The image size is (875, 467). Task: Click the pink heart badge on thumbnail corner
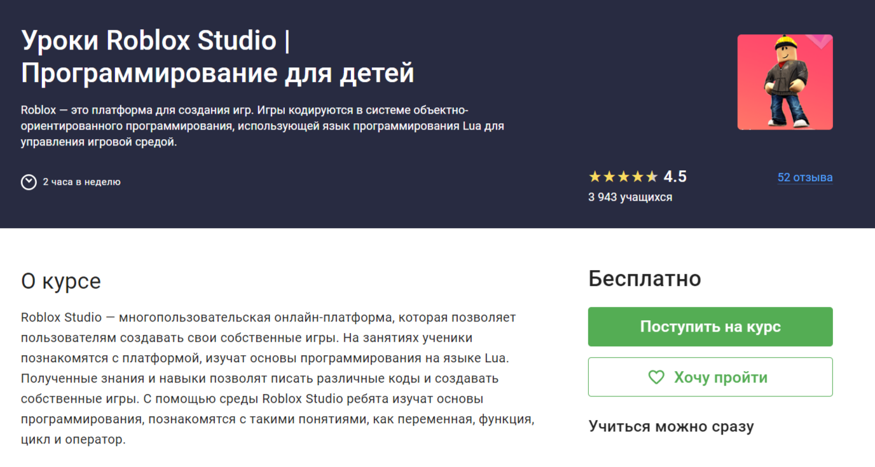(x=819, y=41)
